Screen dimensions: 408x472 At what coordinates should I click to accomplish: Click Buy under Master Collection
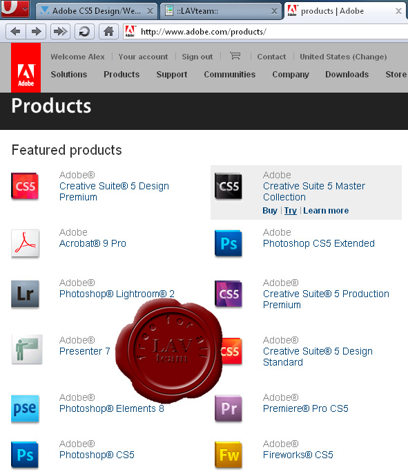pos(270,210)
